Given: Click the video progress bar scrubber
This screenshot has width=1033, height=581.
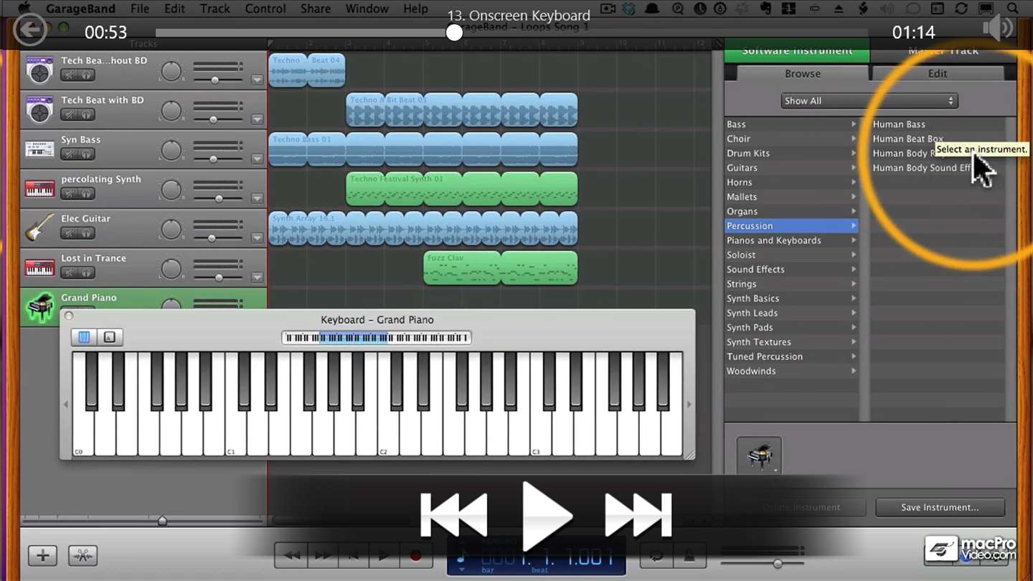Looking at the screenshot, I should point(454,32).
